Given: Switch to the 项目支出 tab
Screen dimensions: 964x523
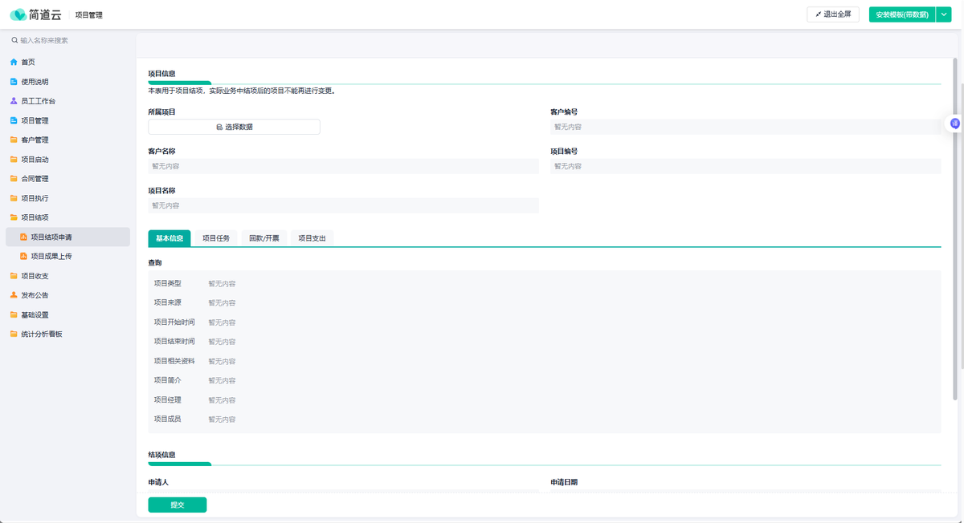Looking at the screenshot, I should coord(312,238).
